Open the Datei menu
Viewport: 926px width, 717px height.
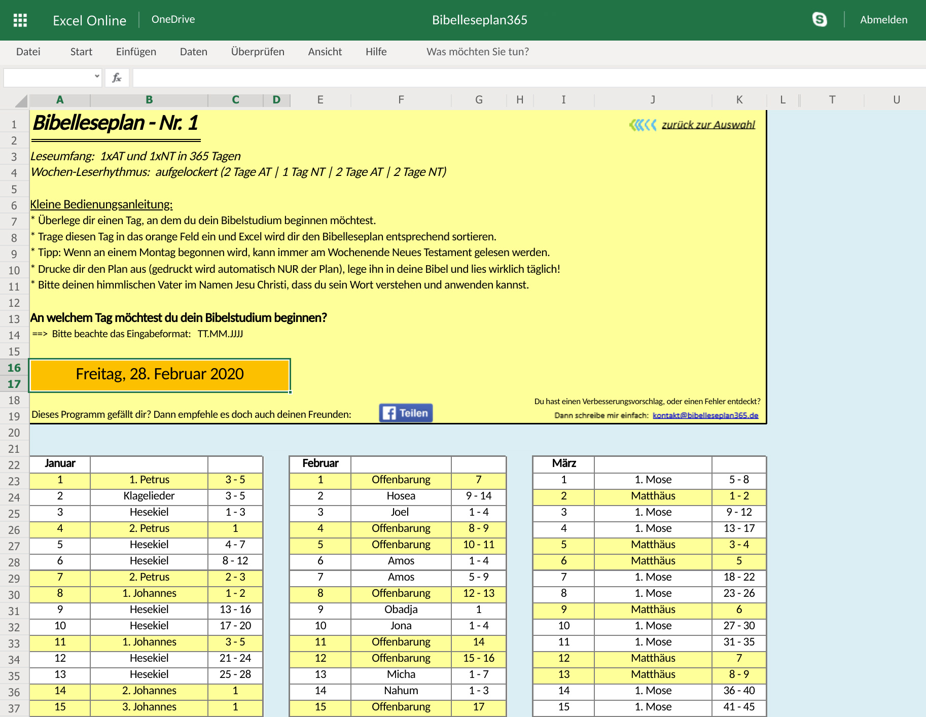pyautogui.click(x=28, y=52)
